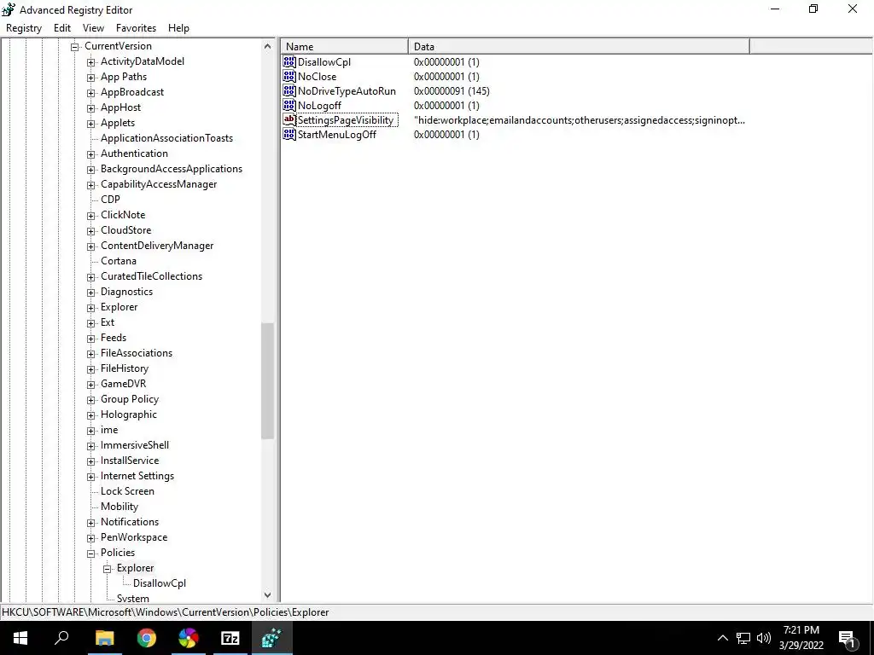This screenshot has height=655, width=874.
Task: Open the Help menu
Action: 179,28
